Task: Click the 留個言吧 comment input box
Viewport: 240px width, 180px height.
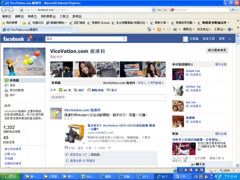Action: [x=108, y=97]
